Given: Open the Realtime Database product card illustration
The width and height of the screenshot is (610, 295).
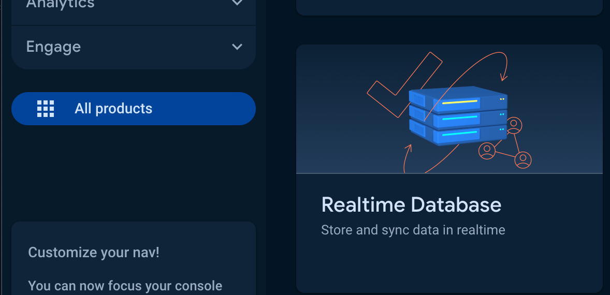Looking at the screenshot, I should (x=449, y=109).
